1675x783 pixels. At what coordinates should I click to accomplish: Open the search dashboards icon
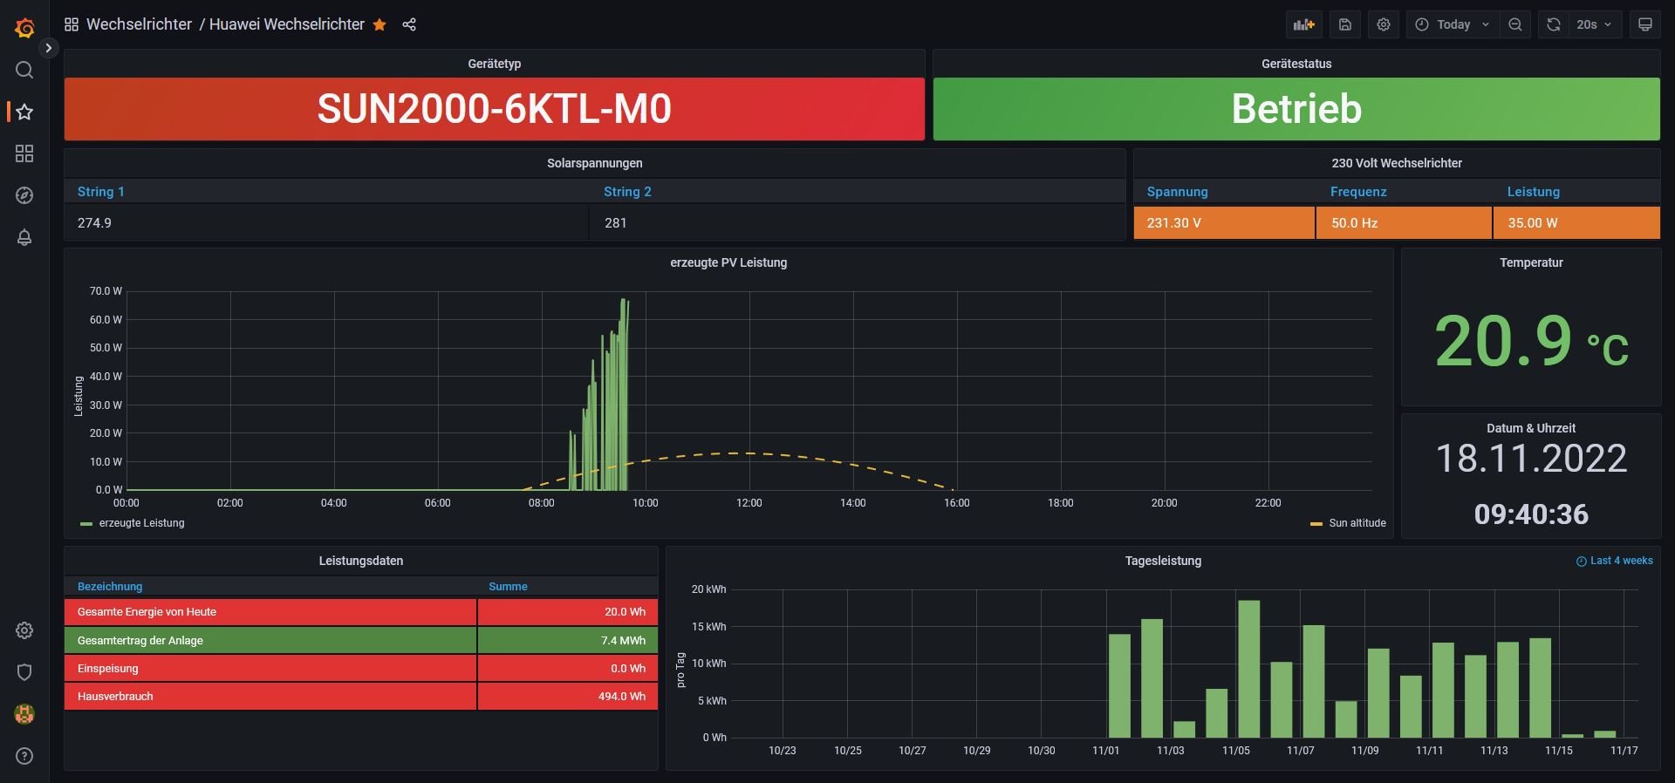click(x=24, y=70)
